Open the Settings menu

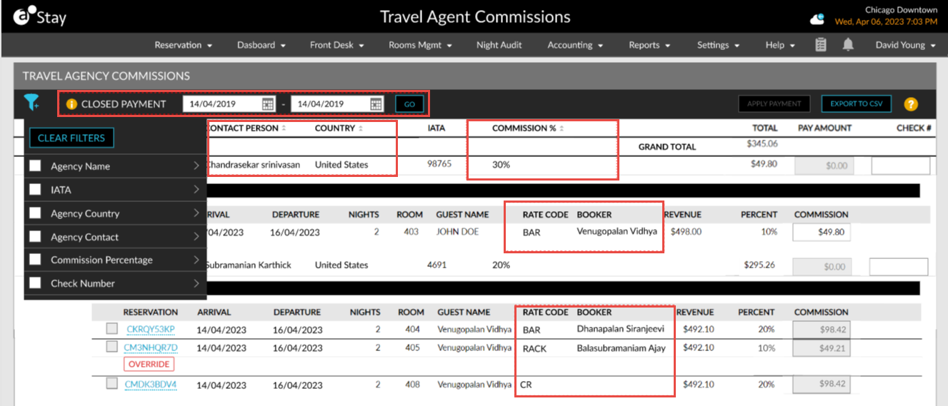718,45
